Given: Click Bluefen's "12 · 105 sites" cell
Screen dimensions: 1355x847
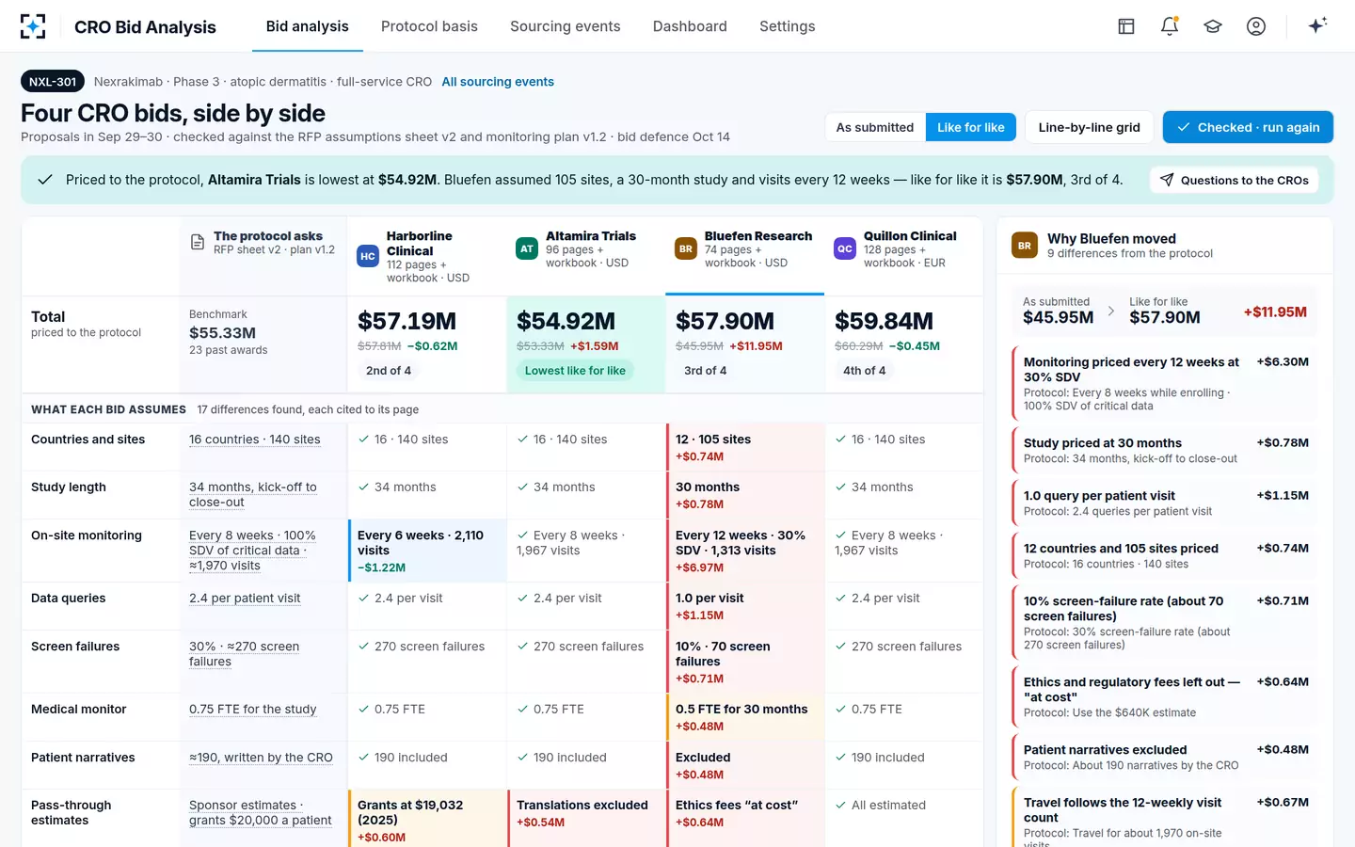Looking at the screenshot, I should coord(745,447).
